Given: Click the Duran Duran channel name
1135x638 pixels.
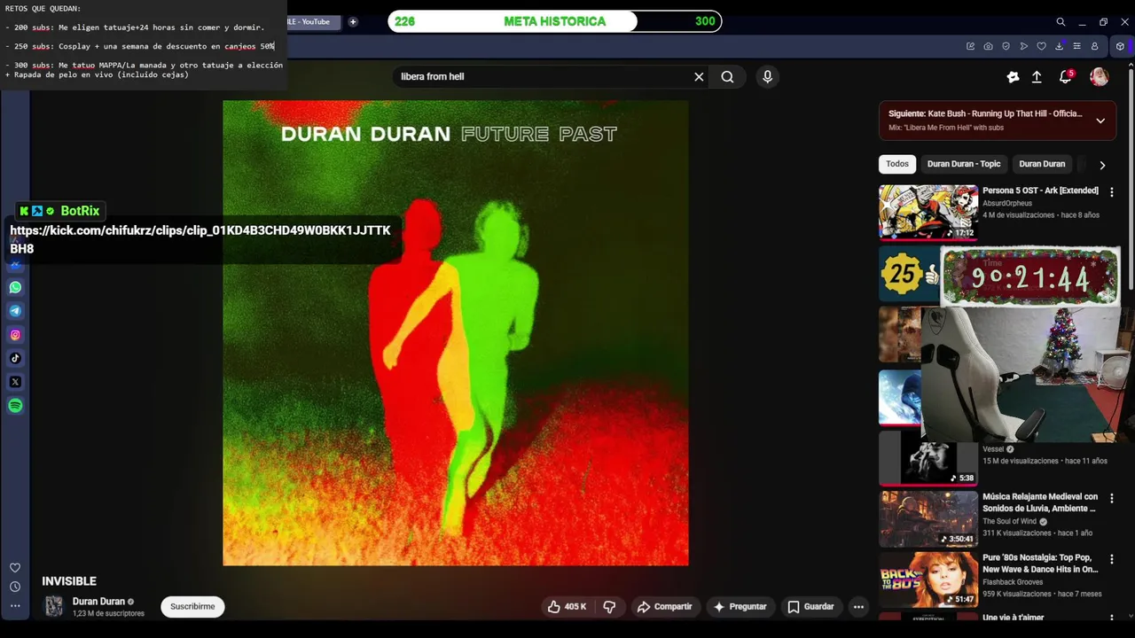Looking at the screenshot, I should 98,602.
